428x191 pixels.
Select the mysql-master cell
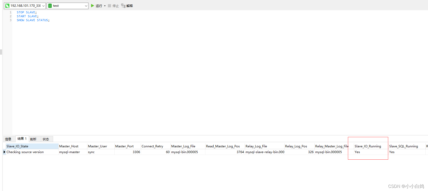point(73,152)
